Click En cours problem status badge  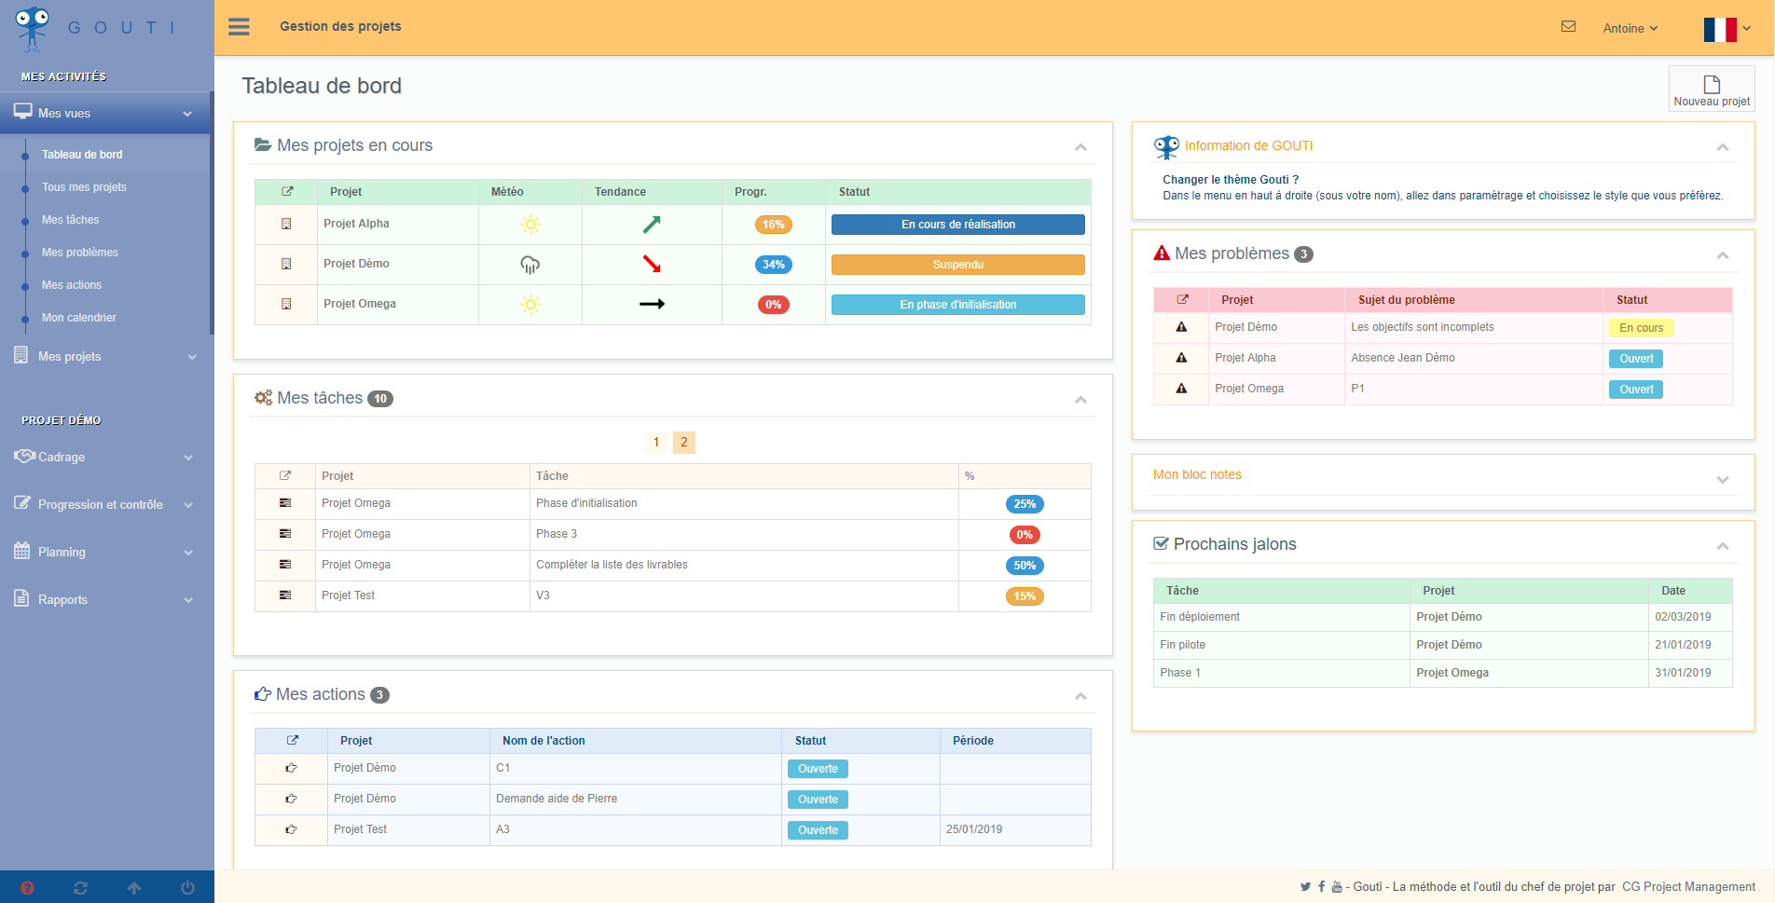(1641, 328)
